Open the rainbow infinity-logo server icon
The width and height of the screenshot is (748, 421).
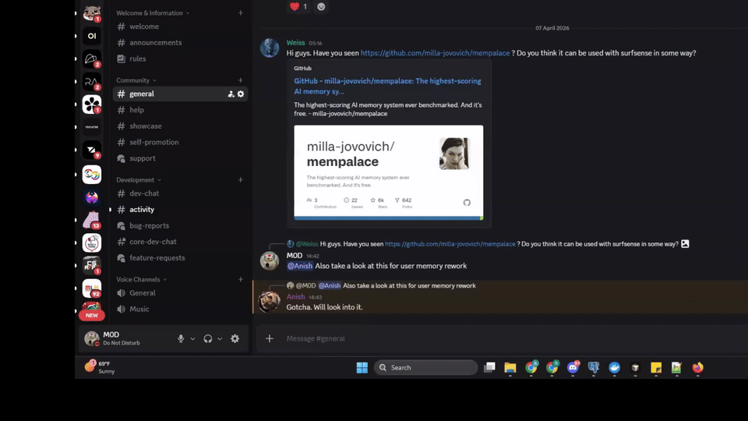pyautogui.click(x=92, y=174)
